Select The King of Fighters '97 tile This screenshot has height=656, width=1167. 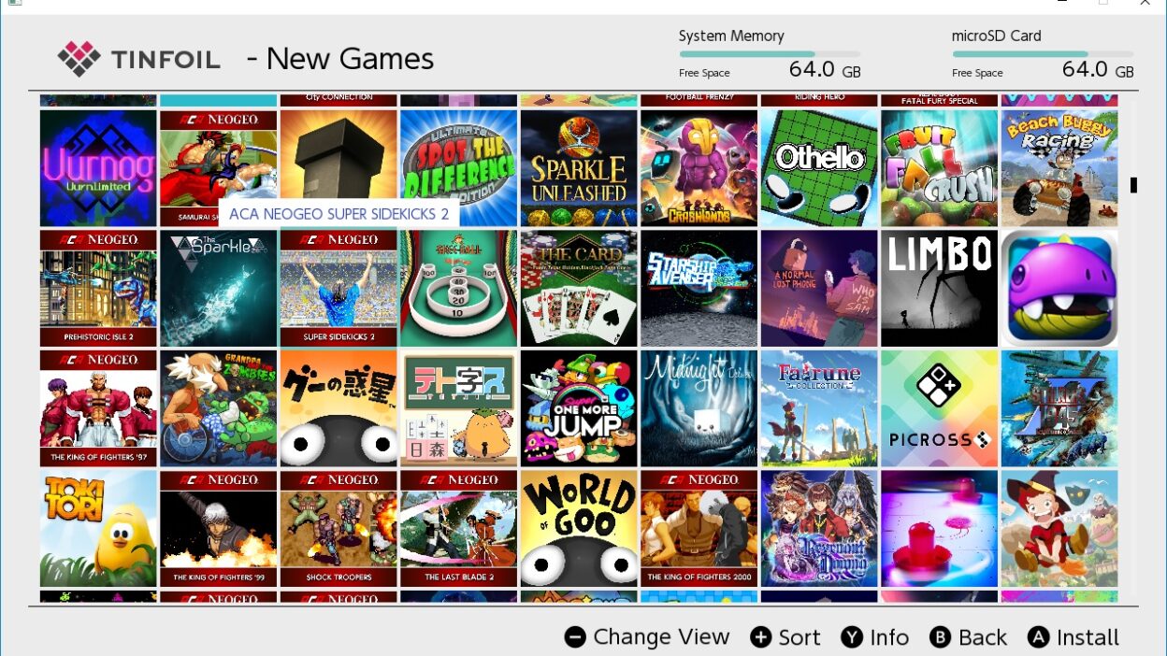(x=98, y=408)
